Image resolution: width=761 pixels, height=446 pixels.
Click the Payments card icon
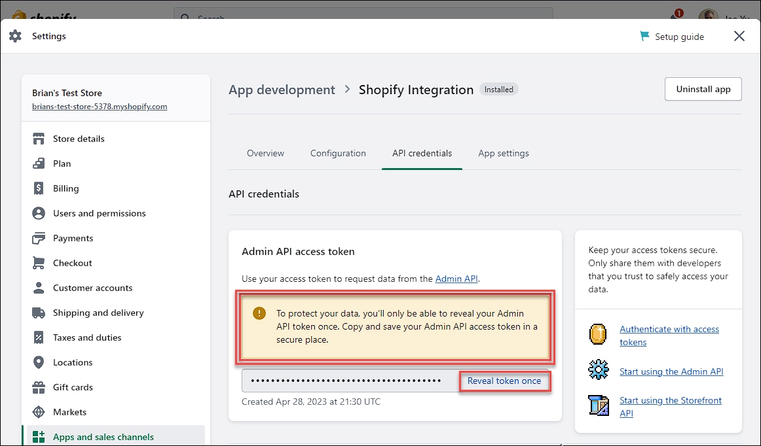[39, 238]
